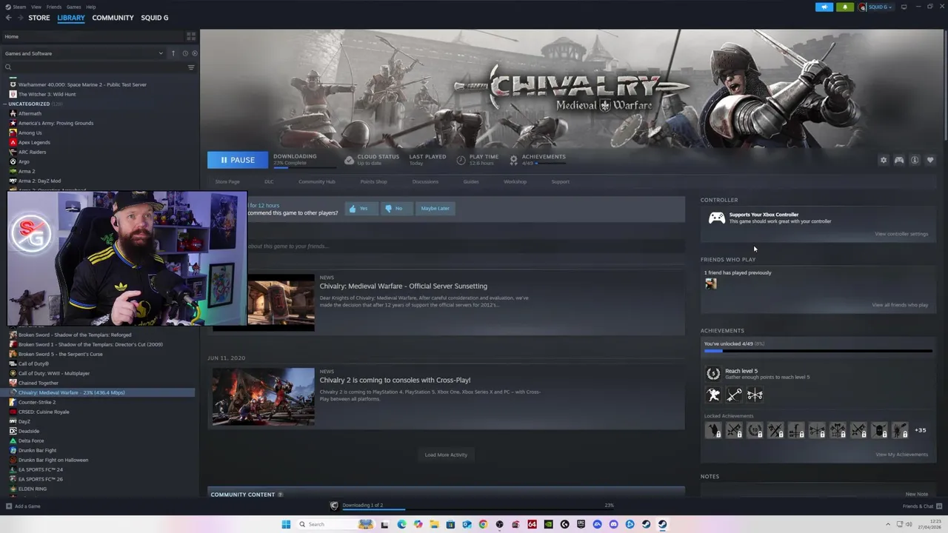948x533 pixels.
Task: Open View My Achievements link
Action: 901,455
